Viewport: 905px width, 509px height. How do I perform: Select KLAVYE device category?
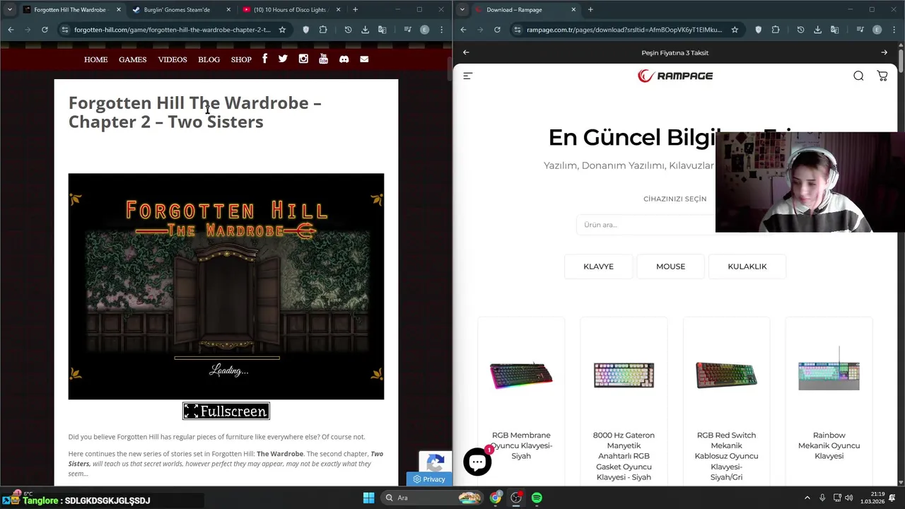(598, 267)
